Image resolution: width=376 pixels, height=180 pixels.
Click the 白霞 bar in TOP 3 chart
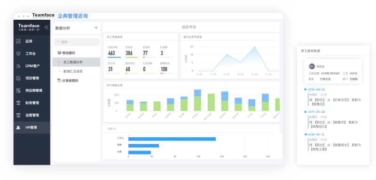coord(140,152)
